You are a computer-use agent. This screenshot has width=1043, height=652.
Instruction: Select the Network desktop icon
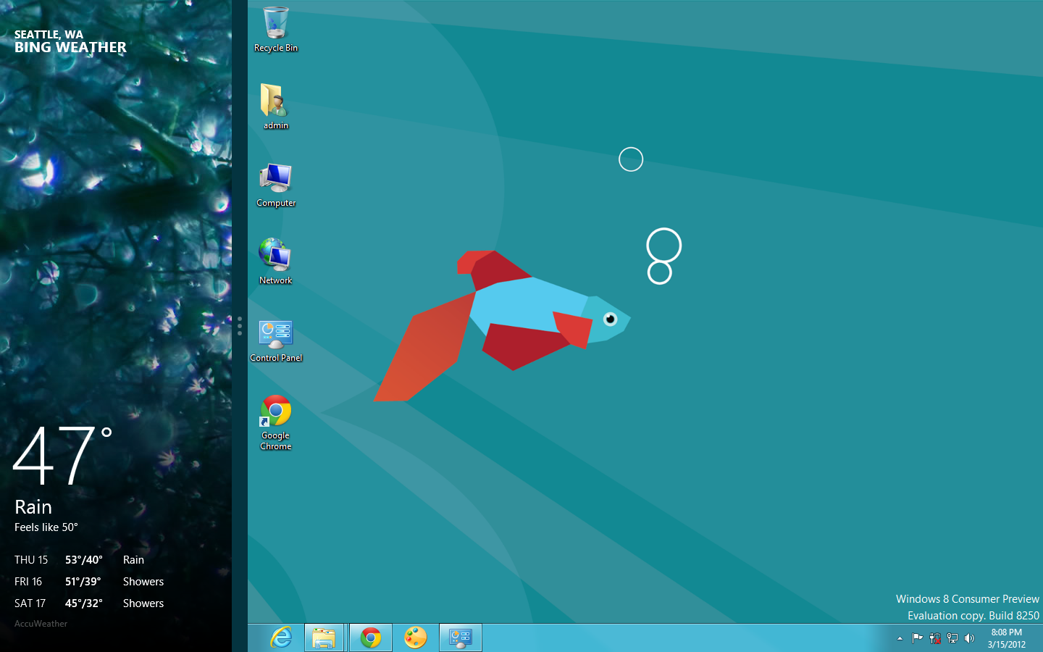[276, 262]
